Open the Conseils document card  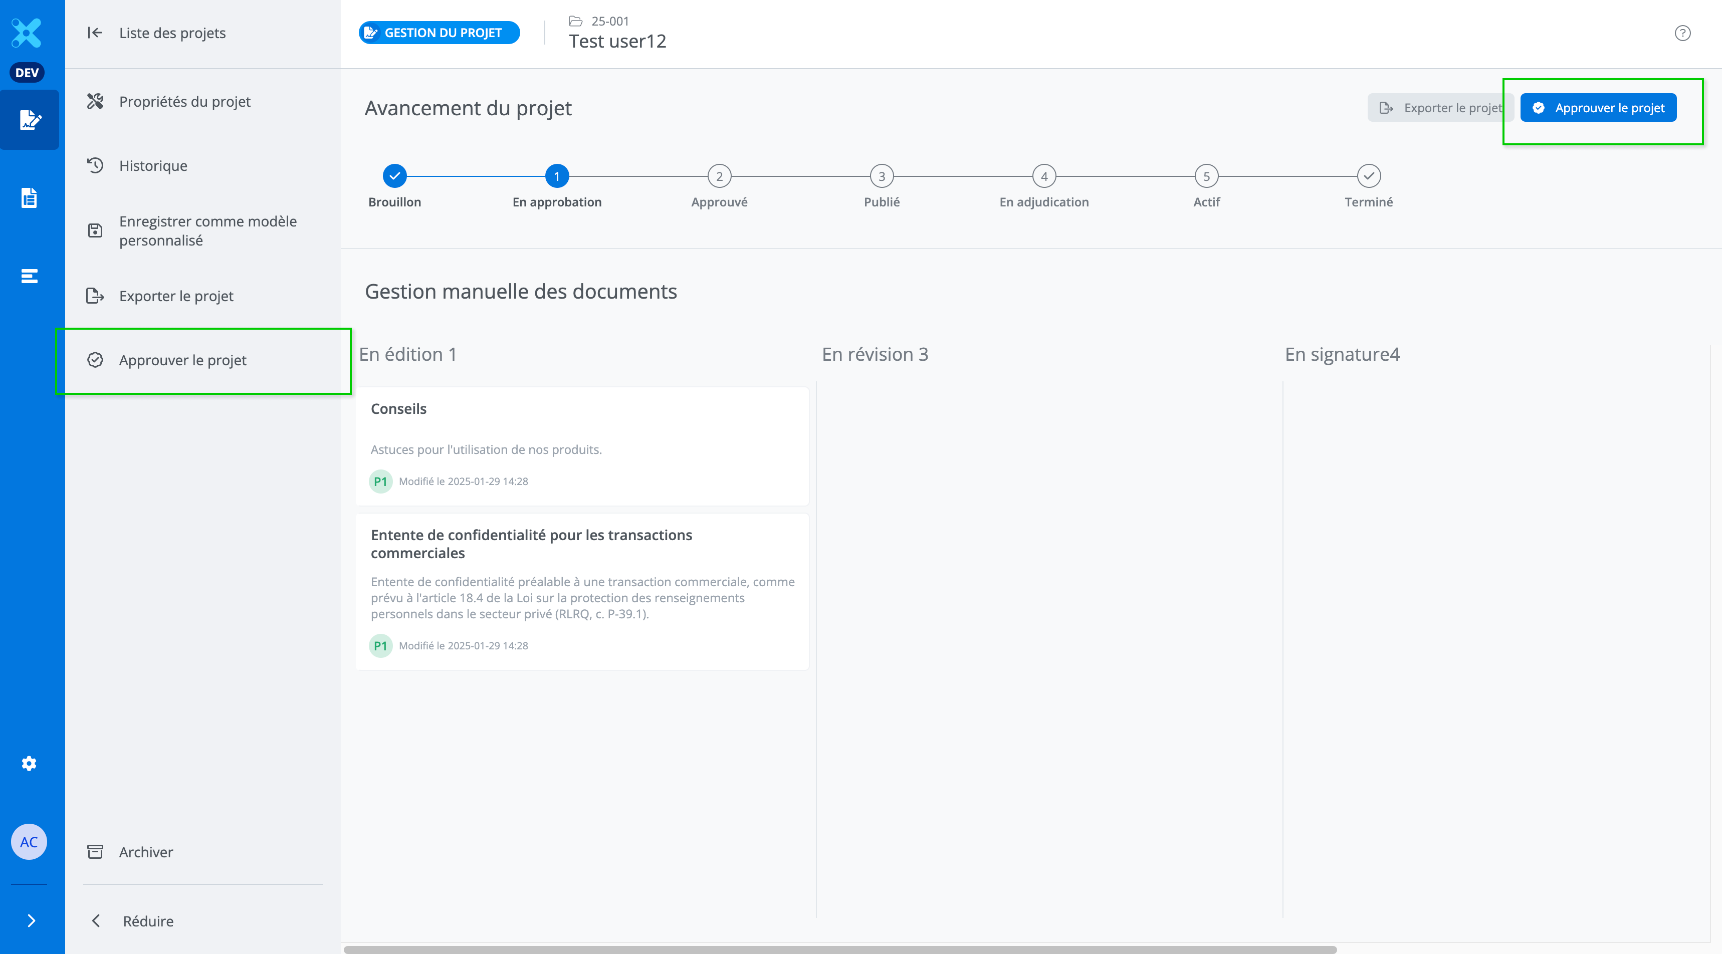(x=581, y=444)
